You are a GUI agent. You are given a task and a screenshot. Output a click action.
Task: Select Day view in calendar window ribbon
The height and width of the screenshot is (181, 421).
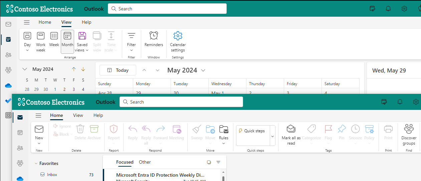[x=27, y=42]
